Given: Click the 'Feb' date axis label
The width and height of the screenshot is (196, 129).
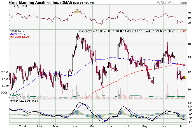Looking at the screenshot, I should pos(39,126).
